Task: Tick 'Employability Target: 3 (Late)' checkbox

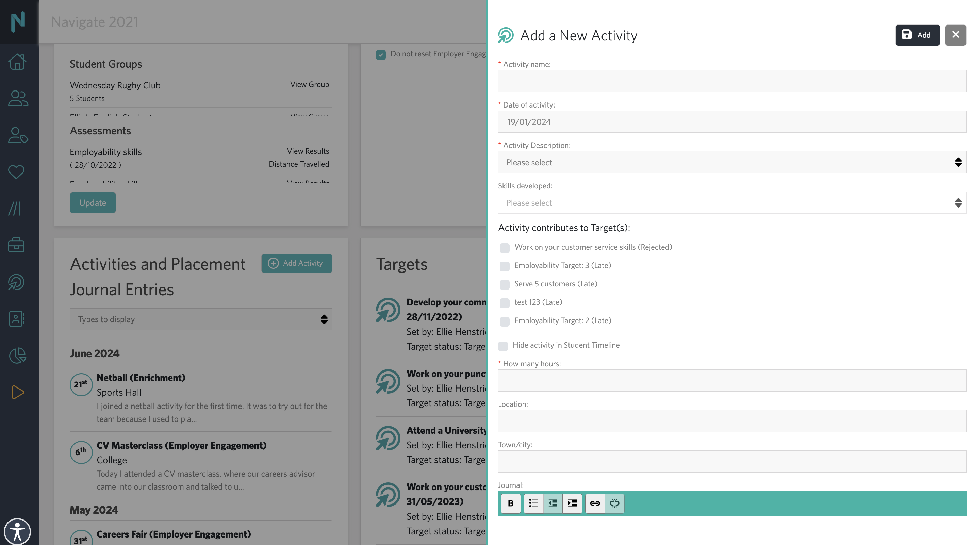Action: tap(504, 266)
